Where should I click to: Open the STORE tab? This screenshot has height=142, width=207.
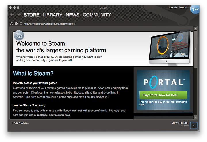[32, 15]
